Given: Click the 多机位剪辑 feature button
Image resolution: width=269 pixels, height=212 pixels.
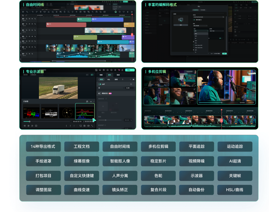Looking at the screenshot, I should tap(158, 147).
